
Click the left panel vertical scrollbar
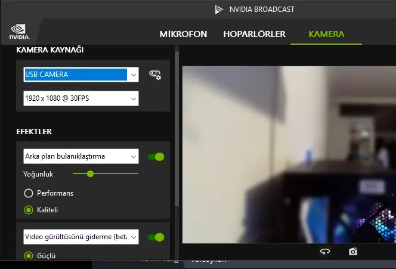pos(177,129)
